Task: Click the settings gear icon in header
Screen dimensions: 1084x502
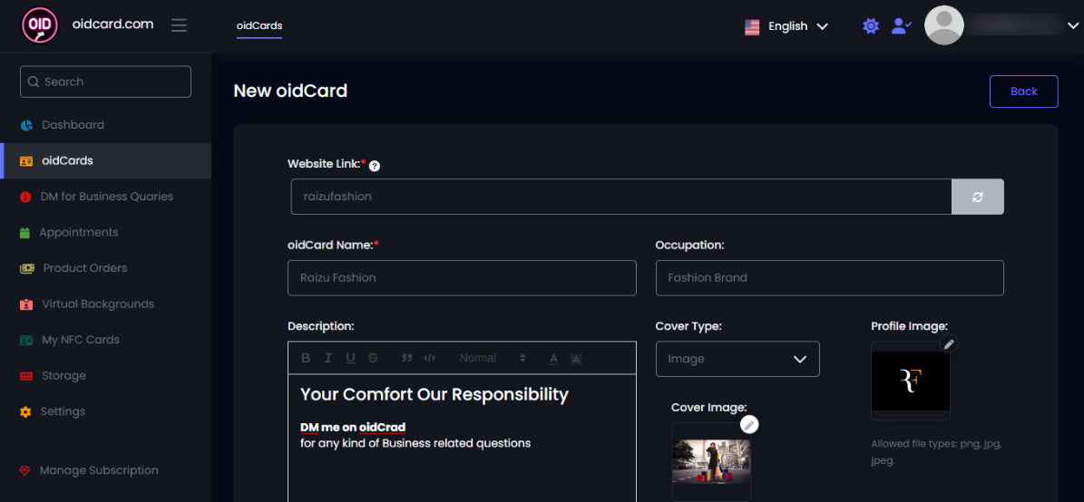Action: 871,26
